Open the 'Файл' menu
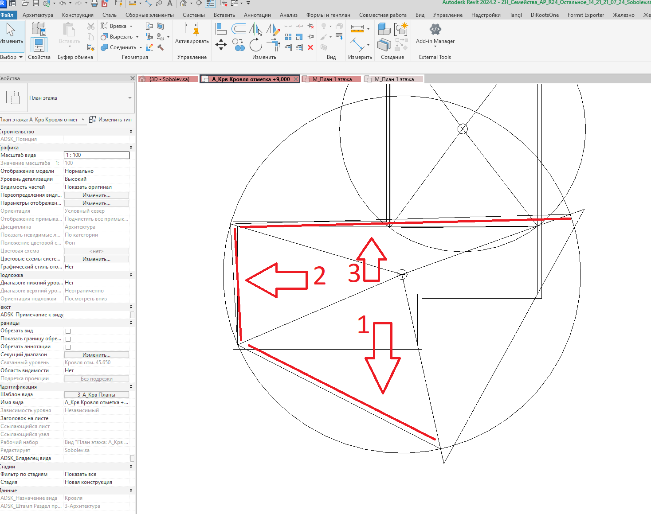The width and height of the screenshot is (651, 514). [x=8, y=15]
